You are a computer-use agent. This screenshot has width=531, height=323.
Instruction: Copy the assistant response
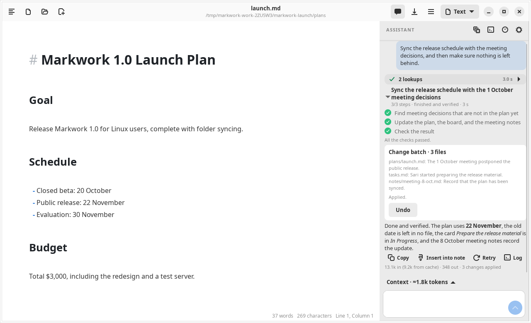398,258
